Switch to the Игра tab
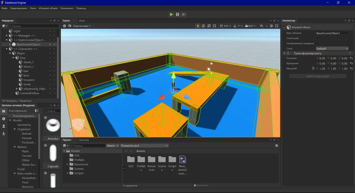 (x=82, y=21)
